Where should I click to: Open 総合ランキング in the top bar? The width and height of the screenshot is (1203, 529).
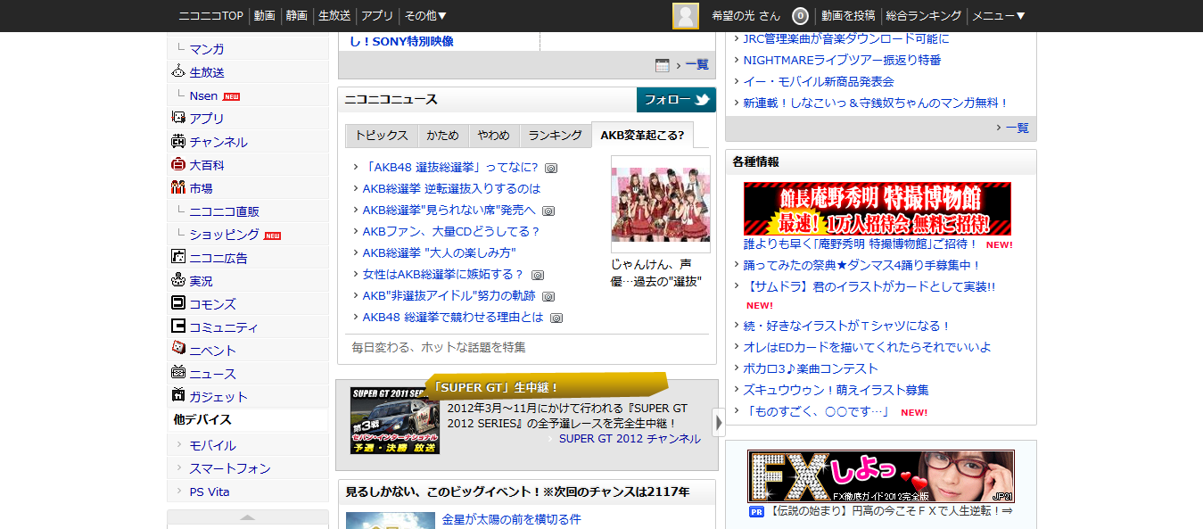[x=924, y=16]
